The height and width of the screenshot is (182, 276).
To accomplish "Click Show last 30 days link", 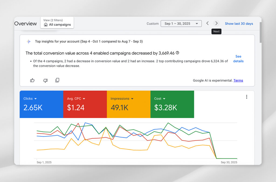I will tap(239, 24).
